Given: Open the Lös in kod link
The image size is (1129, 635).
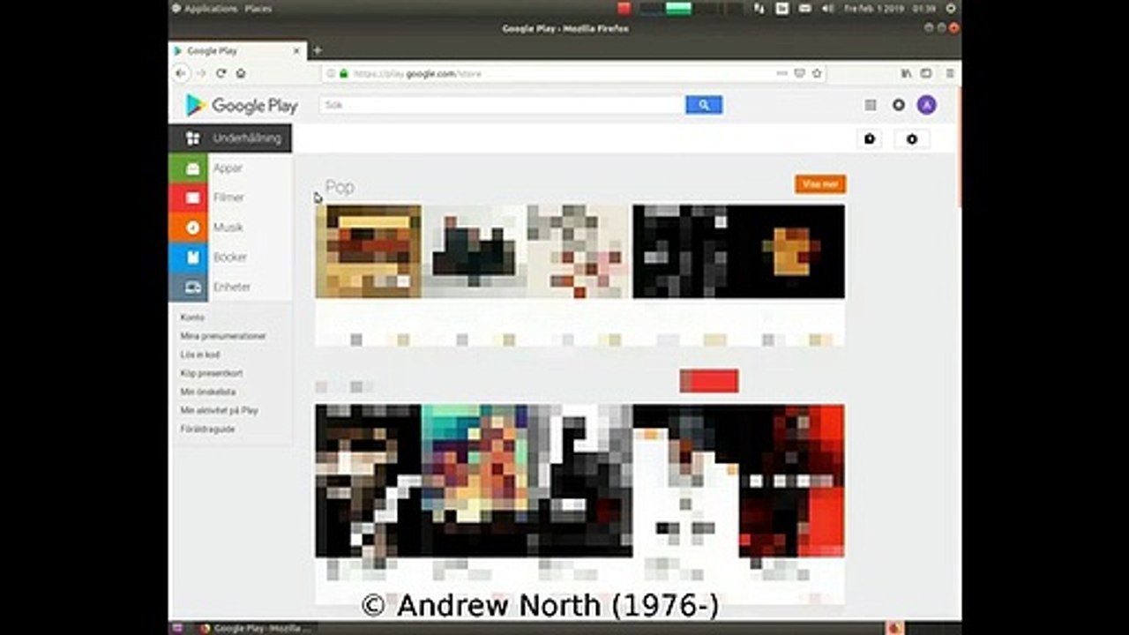Looking at the screenshot, I should [200, 355].
